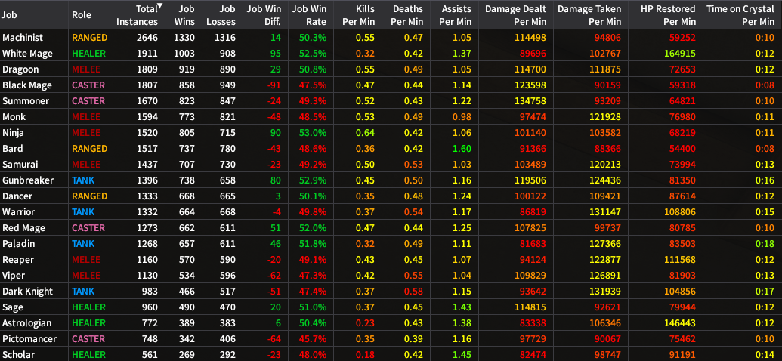Viewport: 782px width, 361px height.
Task: Select the Ninja job name
Action: [x=13, y=133]
